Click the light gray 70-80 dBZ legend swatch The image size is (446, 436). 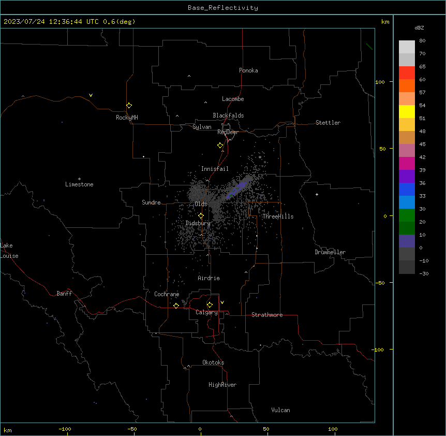[407, 47]
